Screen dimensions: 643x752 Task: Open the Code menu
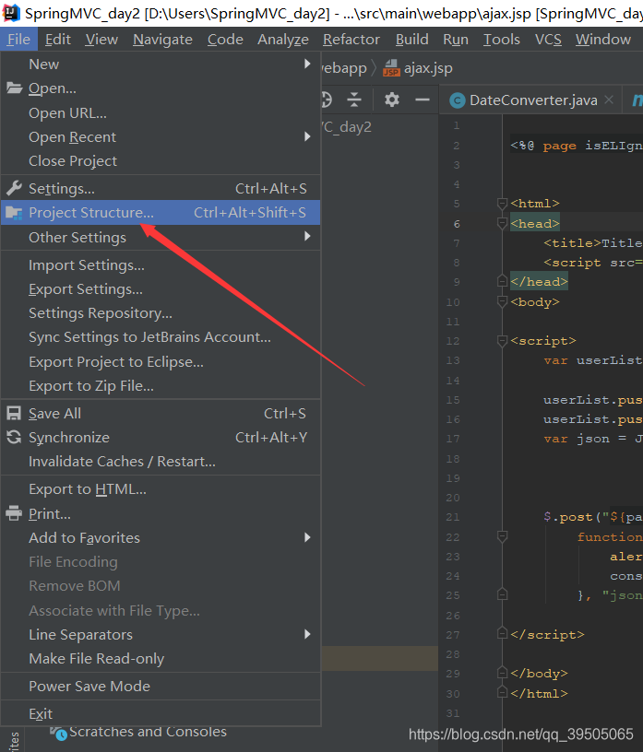point(225,40)
